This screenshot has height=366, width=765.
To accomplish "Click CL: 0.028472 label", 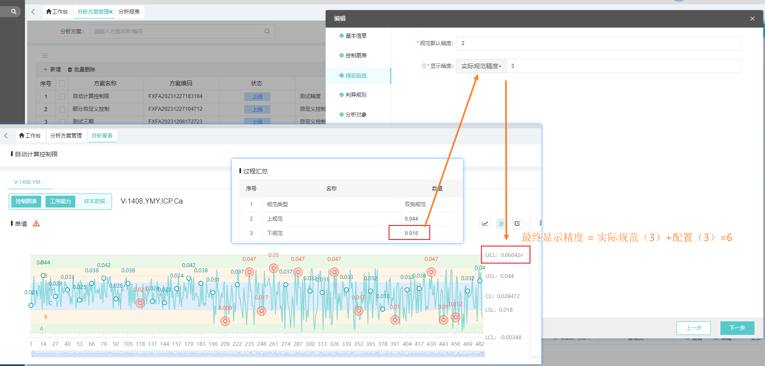I will click(502, 296).
